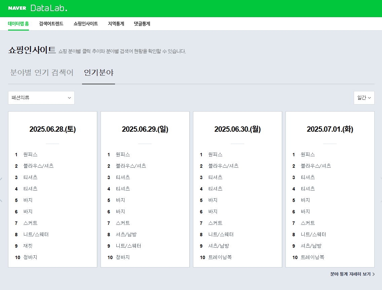Screen dimensions: 382x290
Task: Select 블라우스/셔츠 on 2025.07.01
Action: point(316,166)
